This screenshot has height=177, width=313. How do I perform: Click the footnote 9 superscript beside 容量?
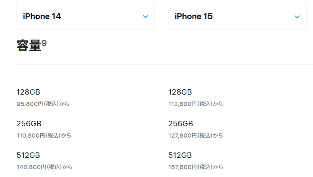44,43
